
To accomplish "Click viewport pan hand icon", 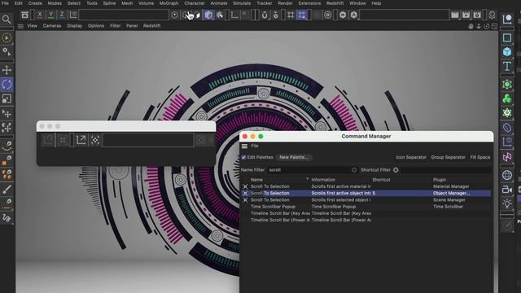I will 471,26.
